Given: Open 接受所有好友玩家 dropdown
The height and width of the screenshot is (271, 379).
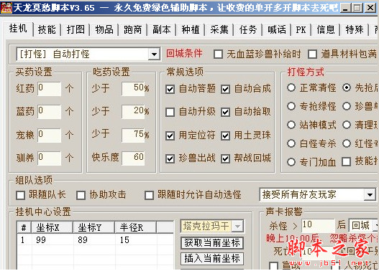Looking at the screenshot, I should point(370,194).
